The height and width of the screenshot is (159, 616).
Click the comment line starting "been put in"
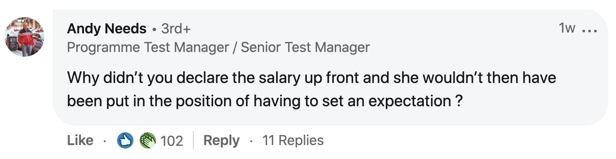coord(264,101)
